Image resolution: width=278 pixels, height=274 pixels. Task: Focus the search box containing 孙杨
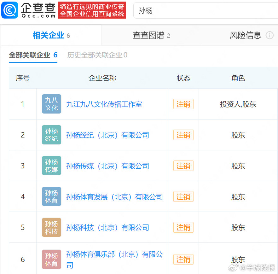click(206, 10)
